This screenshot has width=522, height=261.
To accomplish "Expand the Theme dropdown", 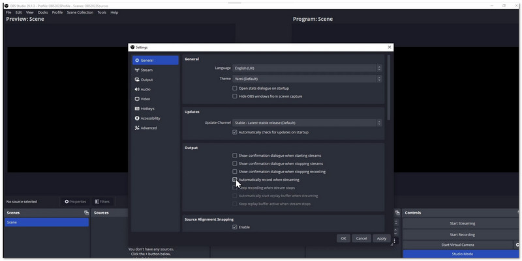I will tap(307, 79).
